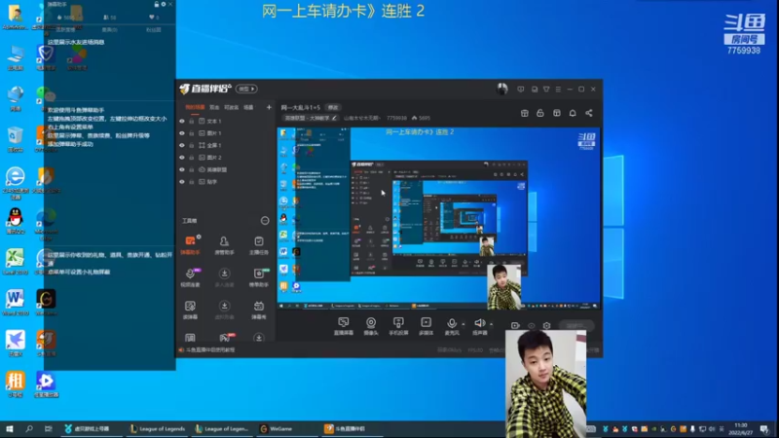Toggle lock on the 图片 1 layer
Screen dimensions: 779x438
tap(191, 133)
